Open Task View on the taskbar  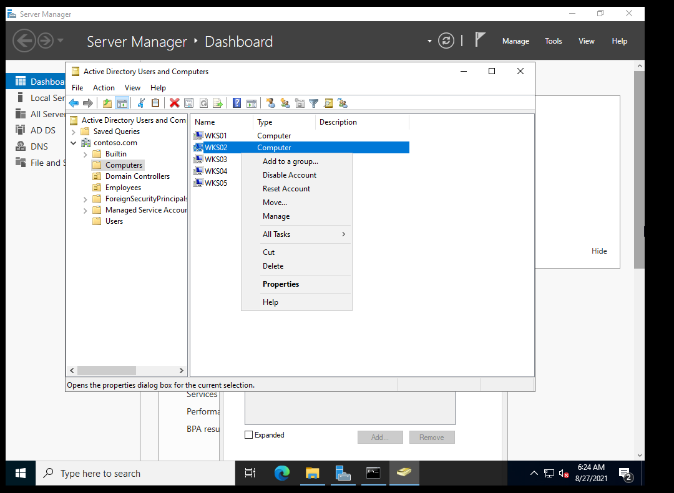[x=250, y=473]
